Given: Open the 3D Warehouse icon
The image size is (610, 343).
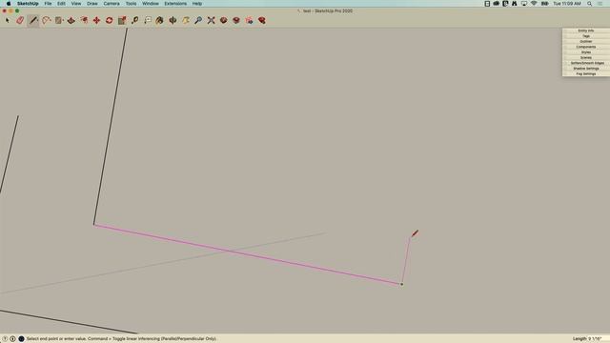Looking at the screenshot, I should (x=223, y=20).
